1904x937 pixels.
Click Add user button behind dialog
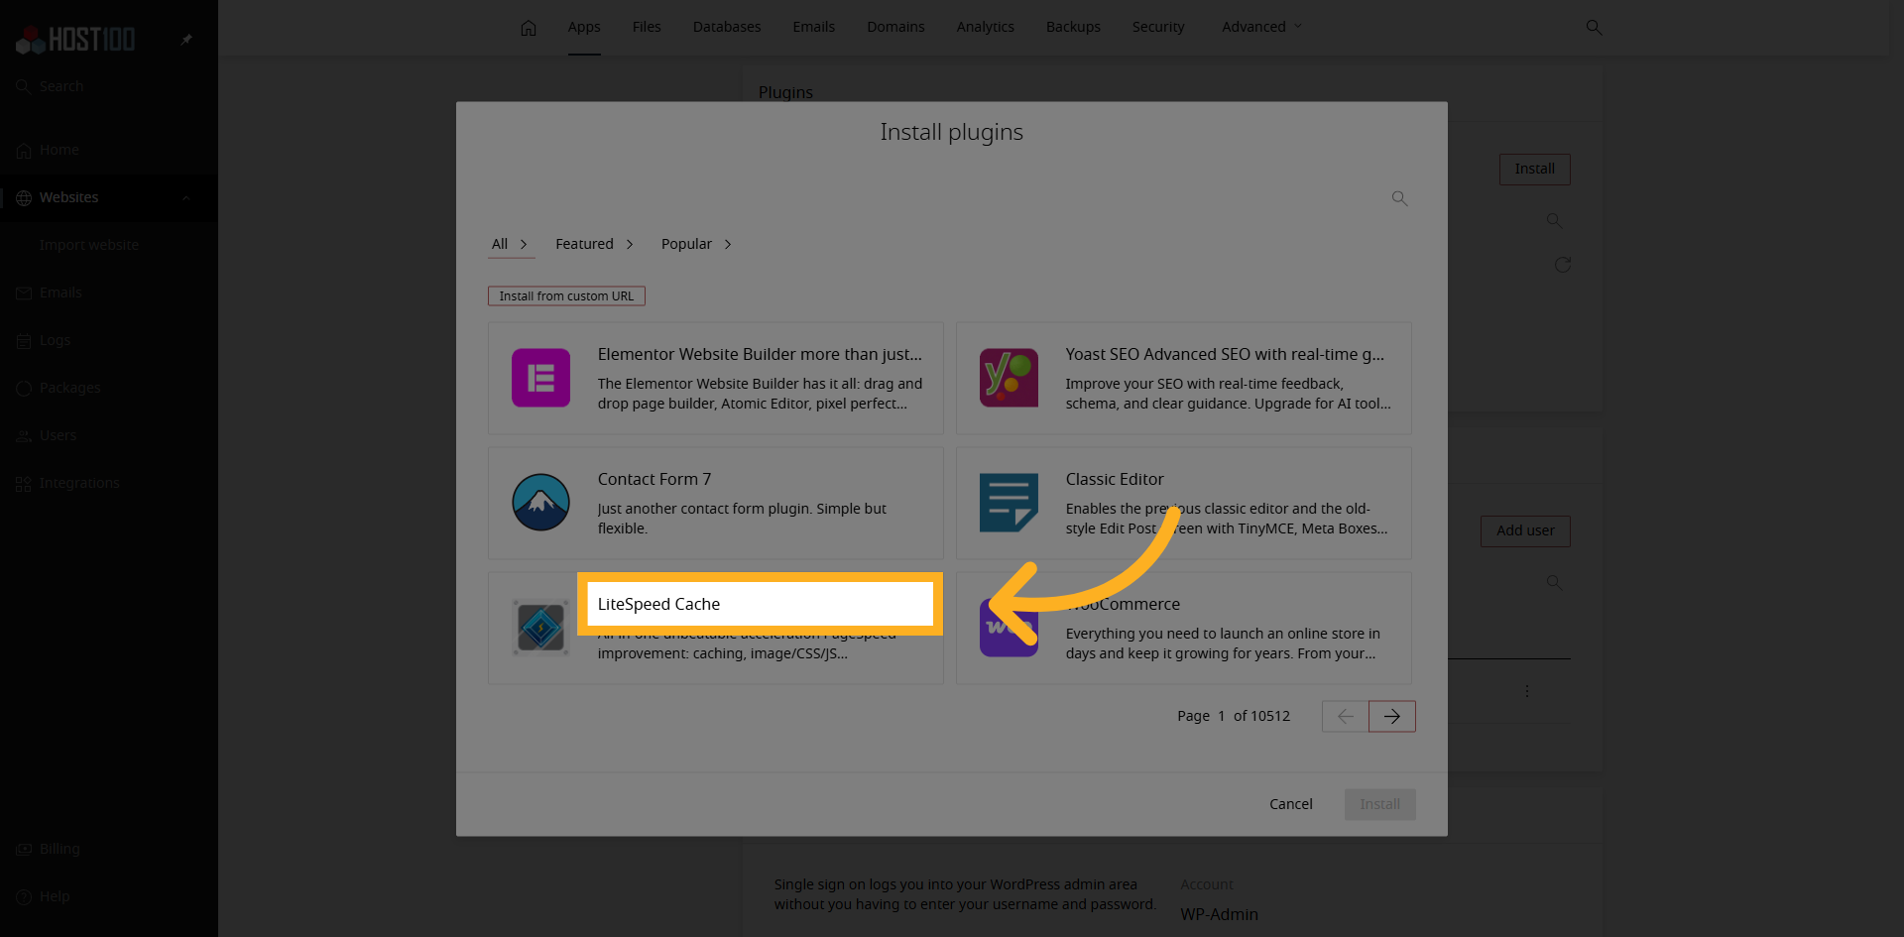(x=1525, y=530)
